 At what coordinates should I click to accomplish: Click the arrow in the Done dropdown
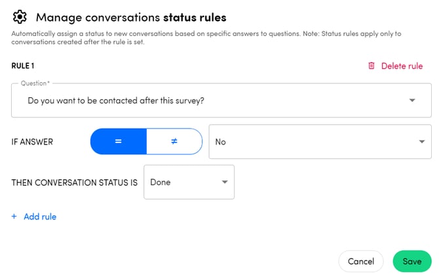224,182
